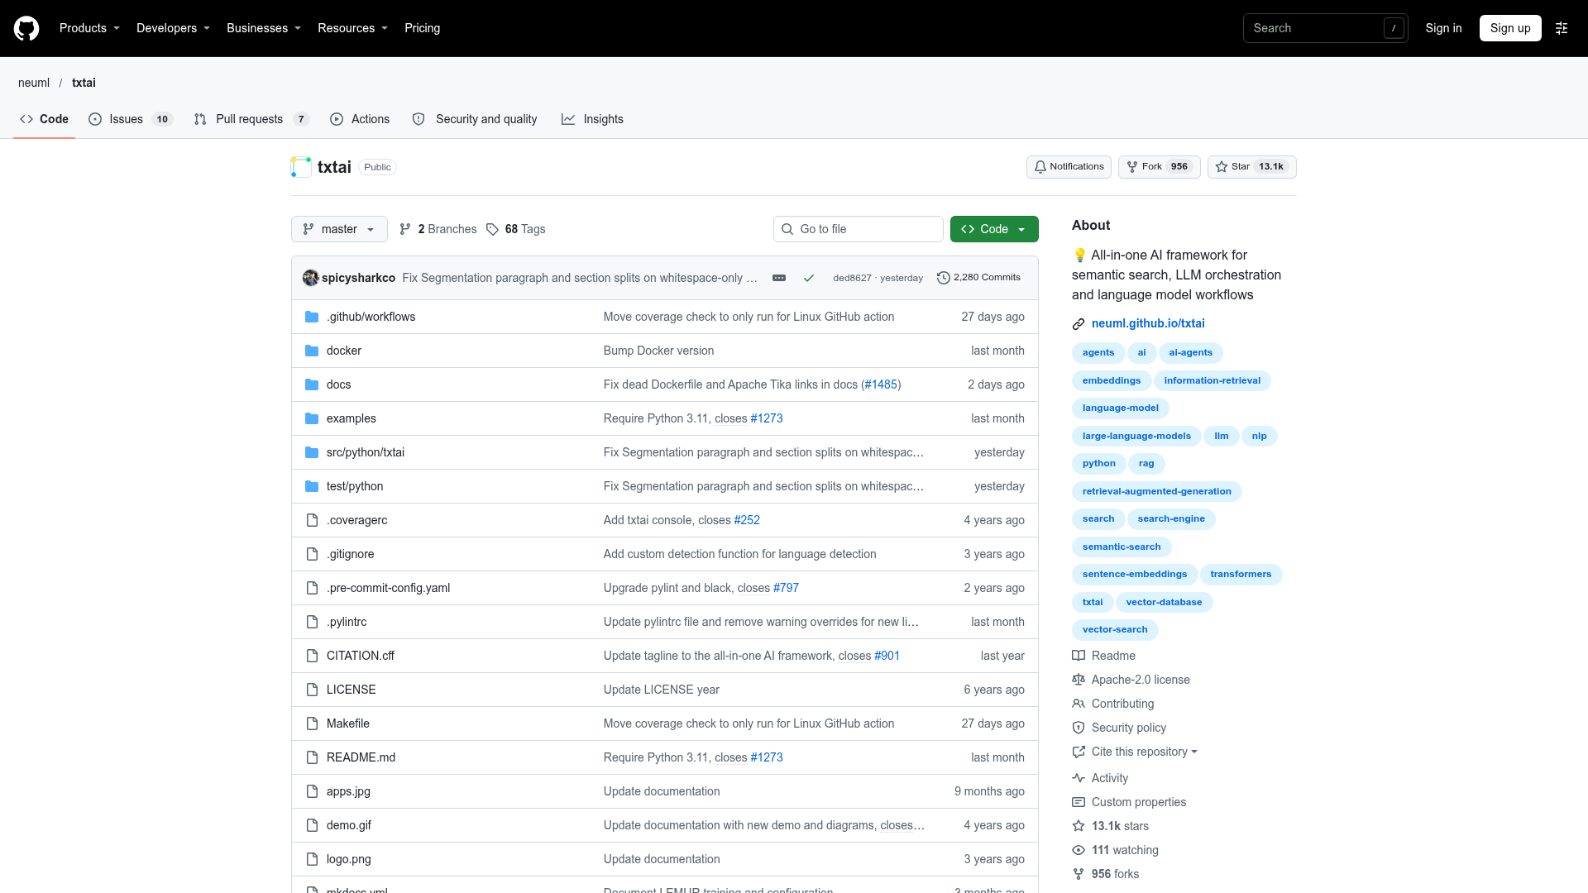Click the Makefile file icon

coord(312,723)
